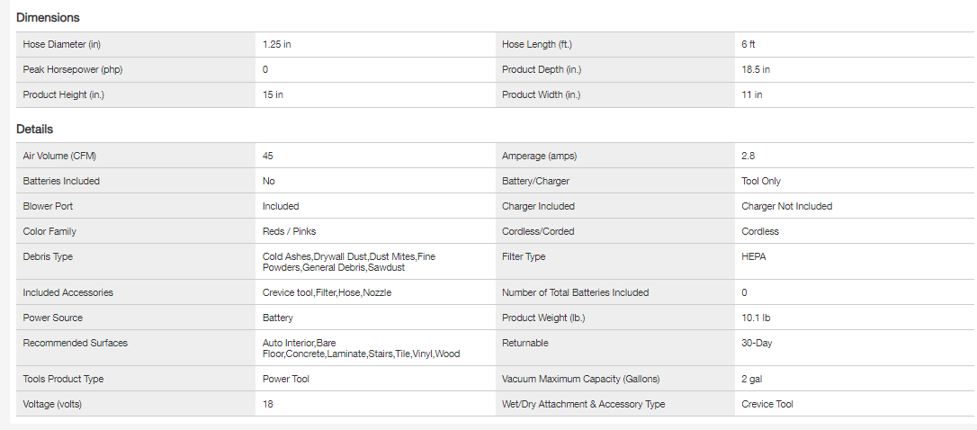Click the Color Family value Reds / Pinks
977x430 pixels.
(x=289, y=231)
